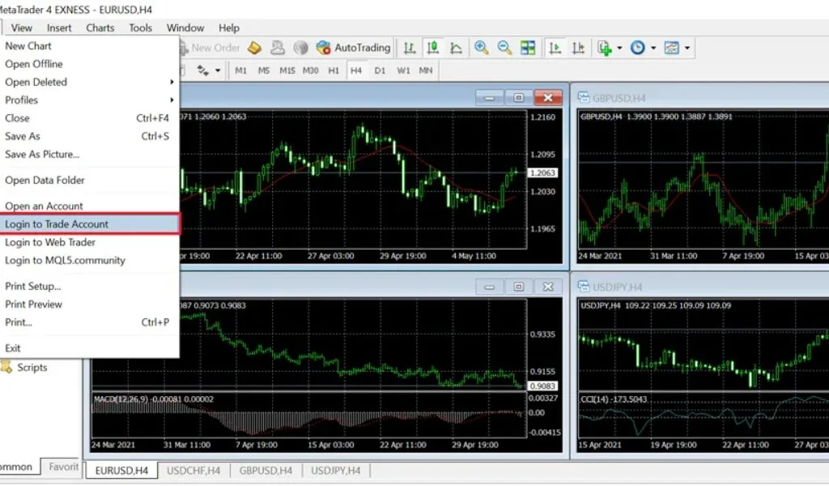Toggle the AutoTrading button
The height and width of the screenshot is (486, 829).
pyautogui.click(x=354, y=48)
